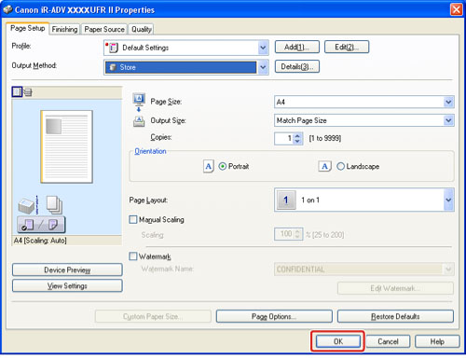The width and height of the screenshot is (466, 359).
Task: Click the Portrait orientation page icon
Action: (209, 166)
